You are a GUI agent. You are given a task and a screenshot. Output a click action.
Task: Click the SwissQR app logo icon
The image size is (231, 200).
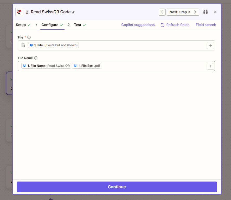tap(19, 12)
